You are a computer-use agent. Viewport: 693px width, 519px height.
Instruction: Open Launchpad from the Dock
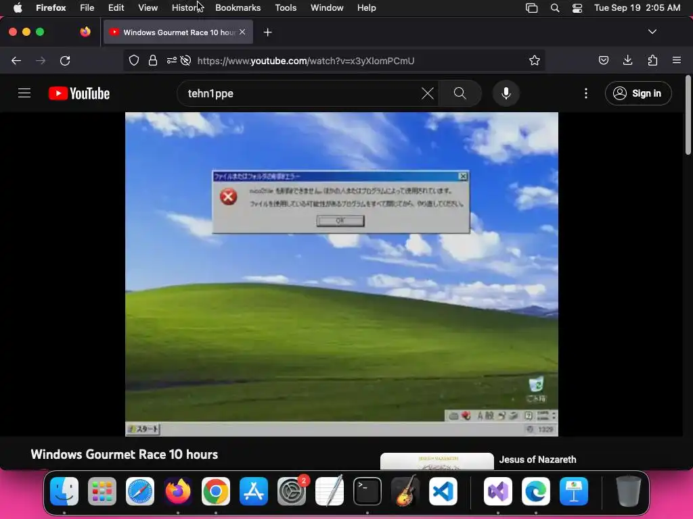102,491
